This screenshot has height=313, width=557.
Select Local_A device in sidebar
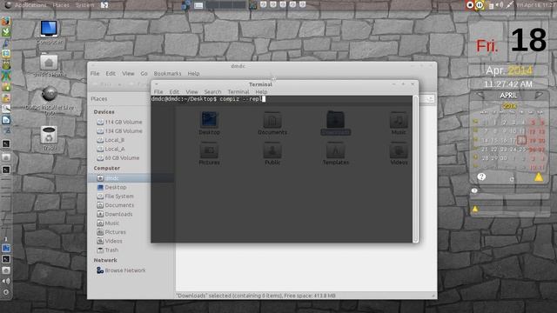(x=111, y=149)
